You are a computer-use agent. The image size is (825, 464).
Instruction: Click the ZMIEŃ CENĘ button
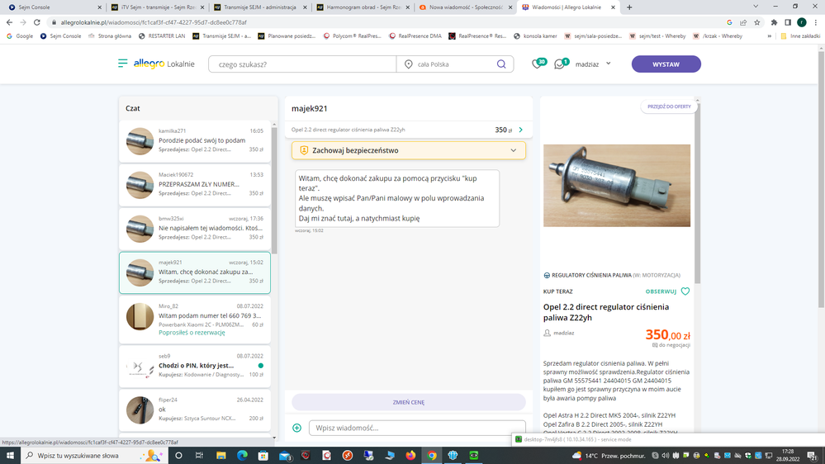(x=409, y=402)
